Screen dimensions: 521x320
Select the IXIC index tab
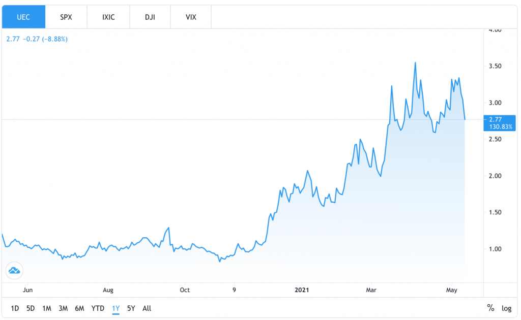click(x=108, y=17)
